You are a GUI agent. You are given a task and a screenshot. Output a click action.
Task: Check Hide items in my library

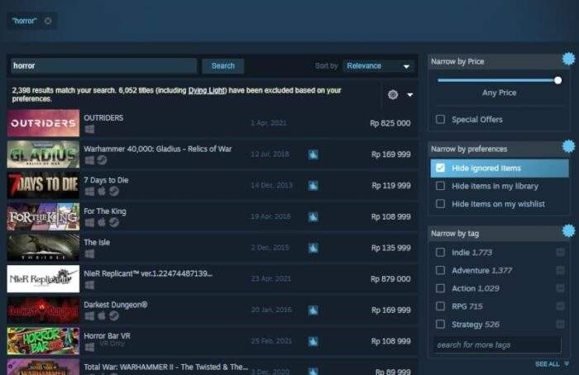pos(440,186)
